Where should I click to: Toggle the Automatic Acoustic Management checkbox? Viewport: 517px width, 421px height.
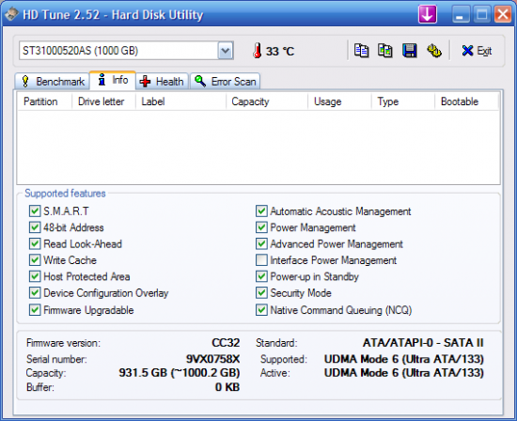(x=261, y=211)
